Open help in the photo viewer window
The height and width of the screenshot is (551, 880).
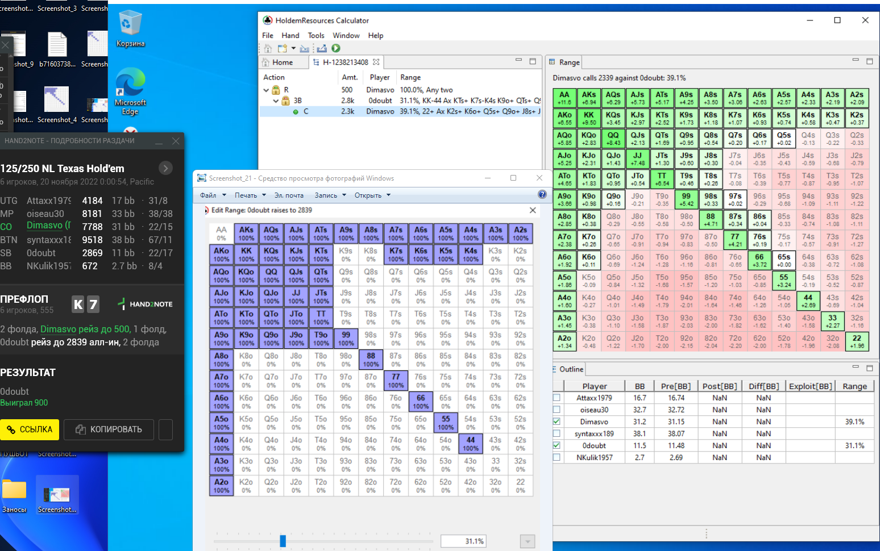tap(542, 195)
